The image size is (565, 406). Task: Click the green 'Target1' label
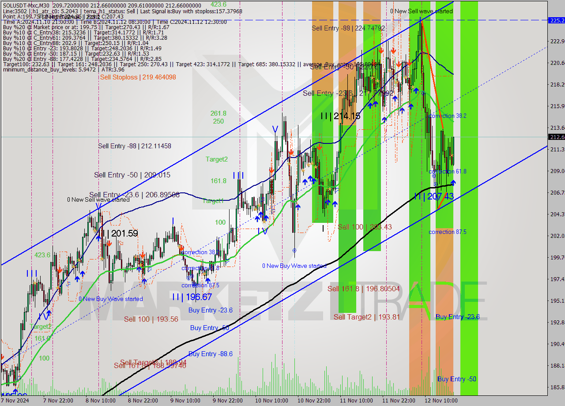(x=213, y=201)
